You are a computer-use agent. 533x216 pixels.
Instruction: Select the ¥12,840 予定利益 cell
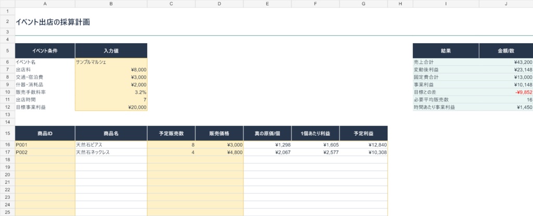pos(363,145)
